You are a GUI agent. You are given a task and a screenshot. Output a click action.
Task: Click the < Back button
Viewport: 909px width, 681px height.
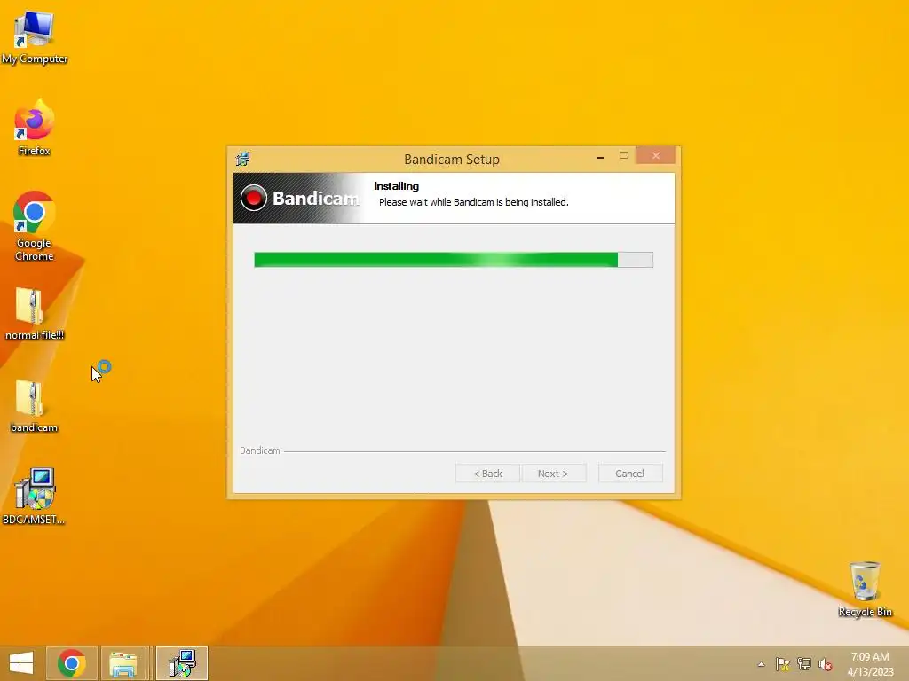pyautogui.click(x=488, y=474)
